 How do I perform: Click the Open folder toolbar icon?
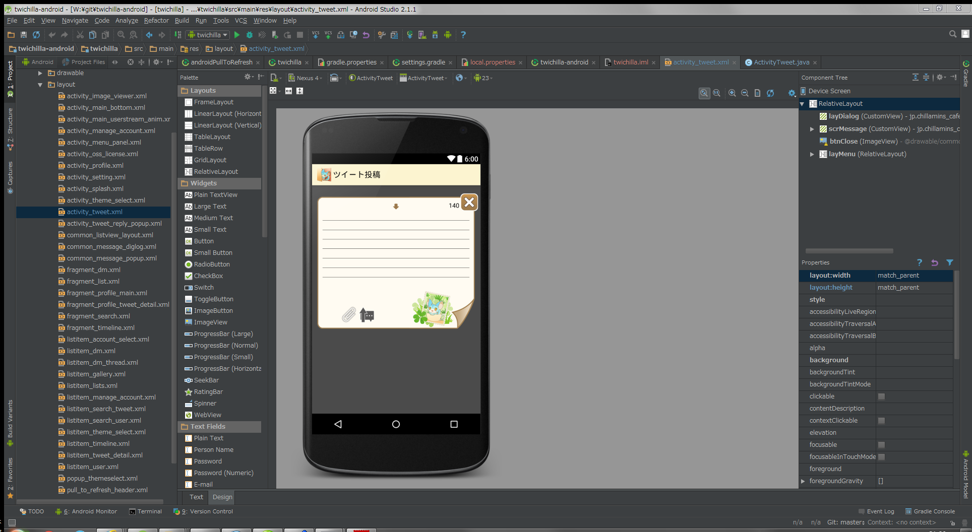tap(11, 35)
